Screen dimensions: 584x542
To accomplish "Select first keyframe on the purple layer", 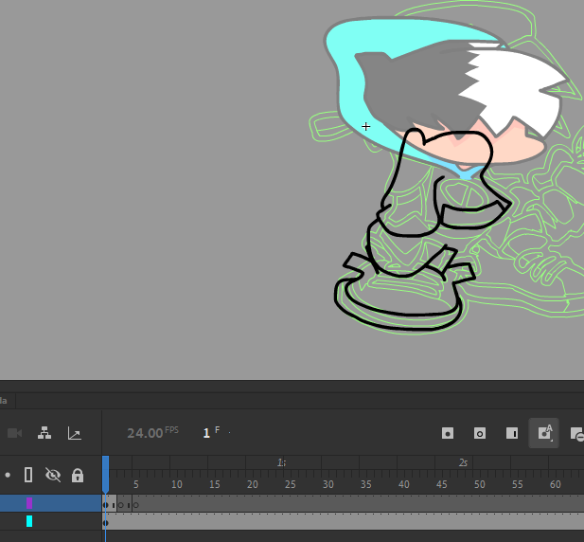I will coord(105,505).
